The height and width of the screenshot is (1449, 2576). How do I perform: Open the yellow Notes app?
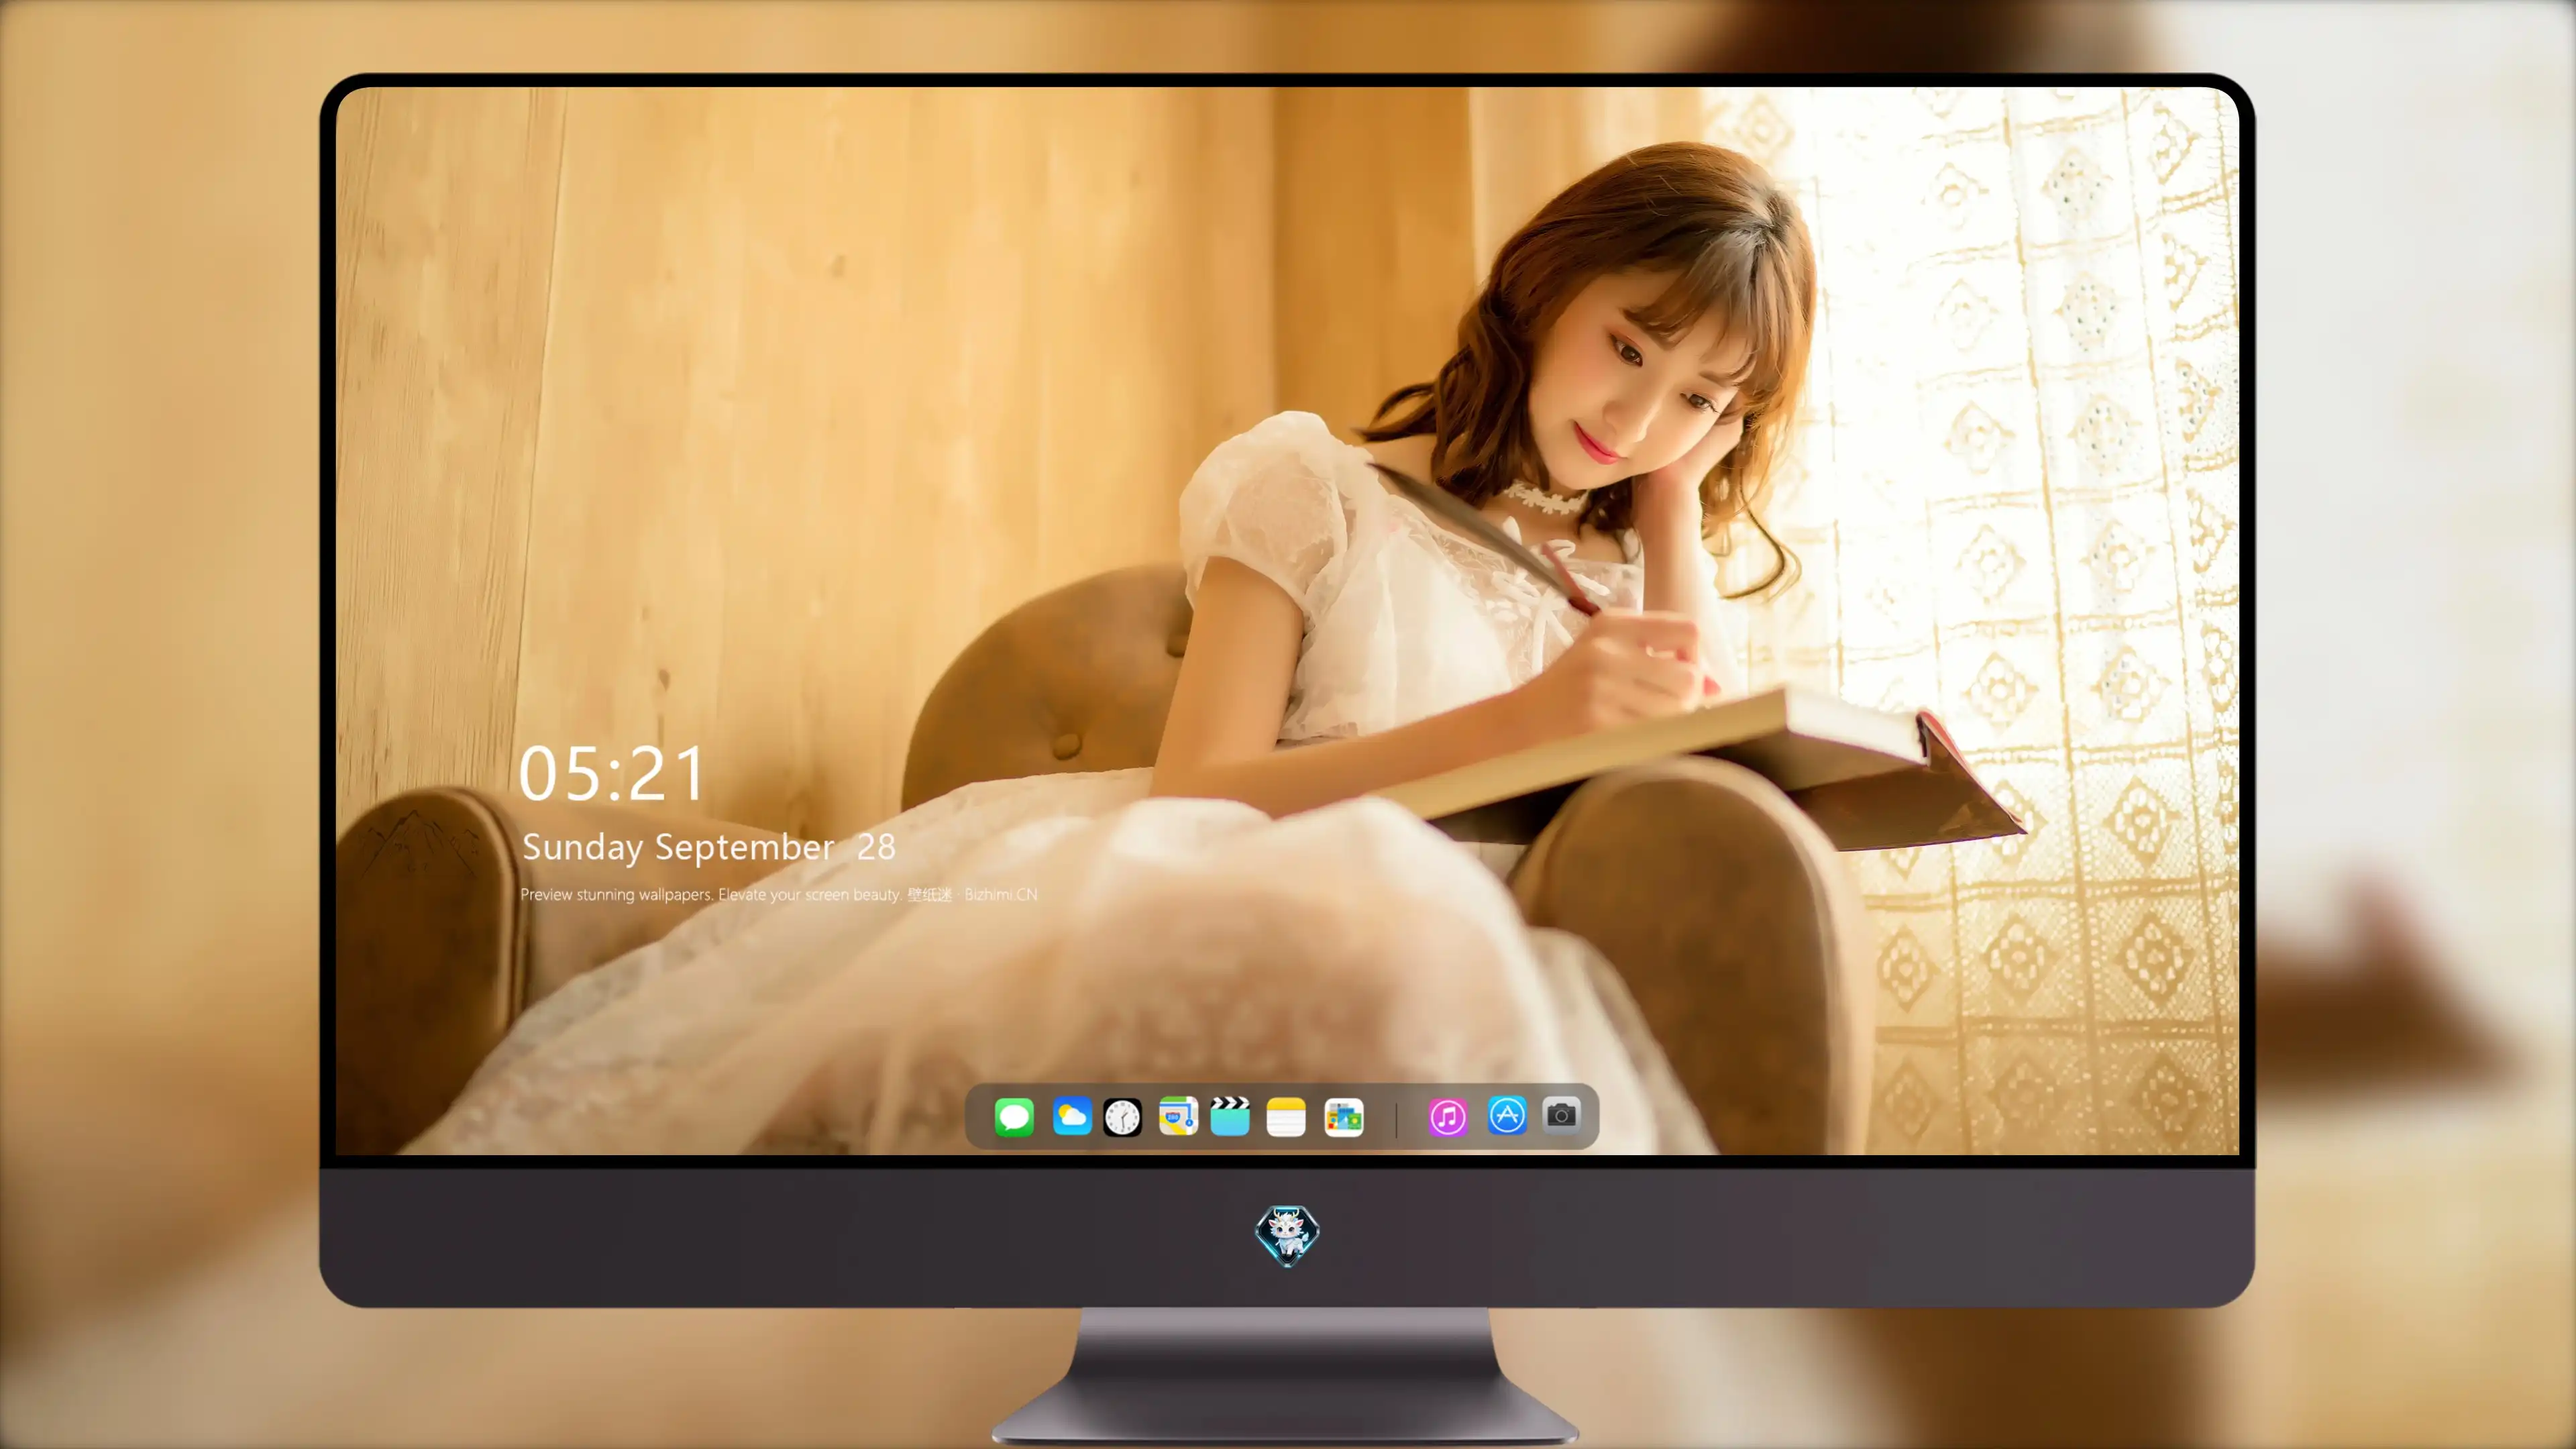click(x=1286, y=1117)
